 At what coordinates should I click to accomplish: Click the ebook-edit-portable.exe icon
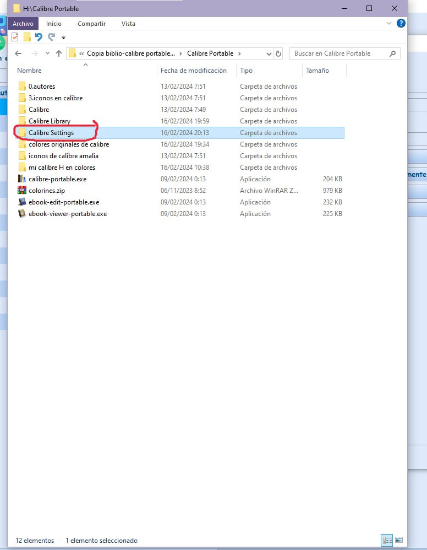point(21,202)
